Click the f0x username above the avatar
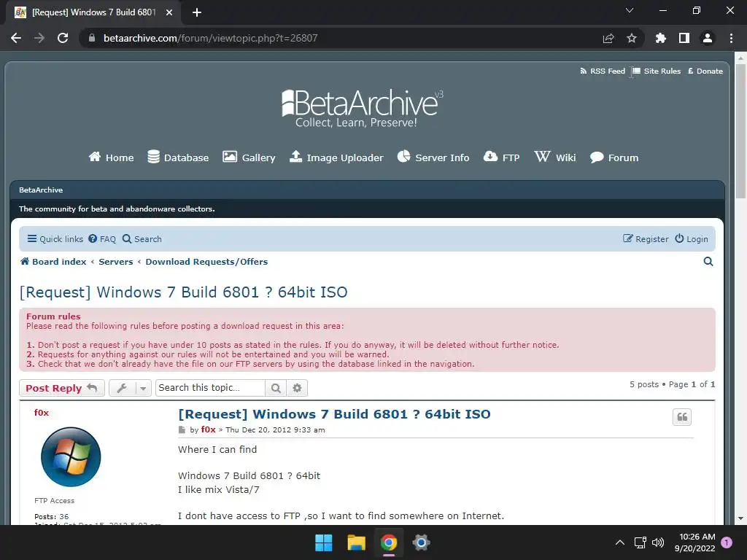Image resolution: width=747 pixels, height=560 pixels. tap(42, 413)
